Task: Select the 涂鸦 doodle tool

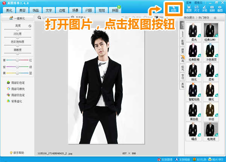Action: point(204,9)
